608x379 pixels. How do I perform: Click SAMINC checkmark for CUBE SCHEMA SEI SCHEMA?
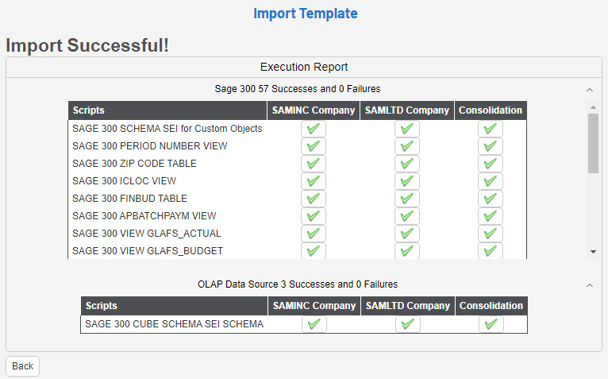pyautogui.click(x=314, y=324)
